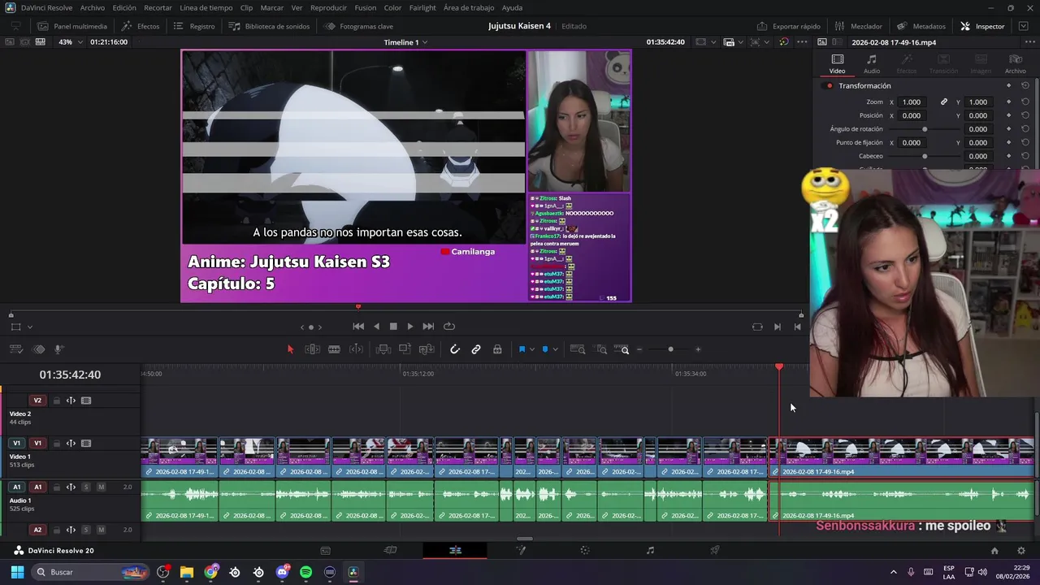Adjust the timeline zoom slider
The height and width of the screenshot is (585, 1040).
670,349
